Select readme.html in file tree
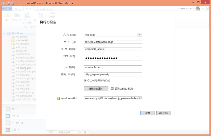 coord(23,54)
